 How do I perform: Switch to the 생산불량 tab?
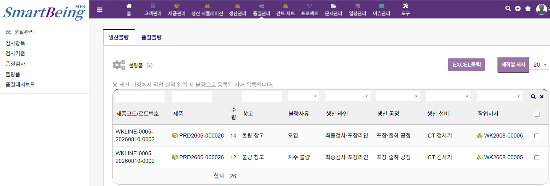click(119, 37)
